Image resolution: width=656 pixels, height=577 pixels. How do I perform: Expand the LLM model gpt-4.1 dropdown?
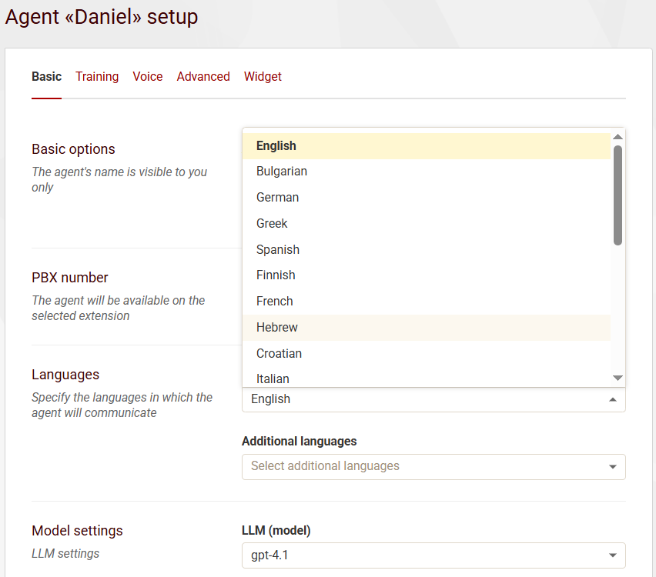(x=433, y=555)
